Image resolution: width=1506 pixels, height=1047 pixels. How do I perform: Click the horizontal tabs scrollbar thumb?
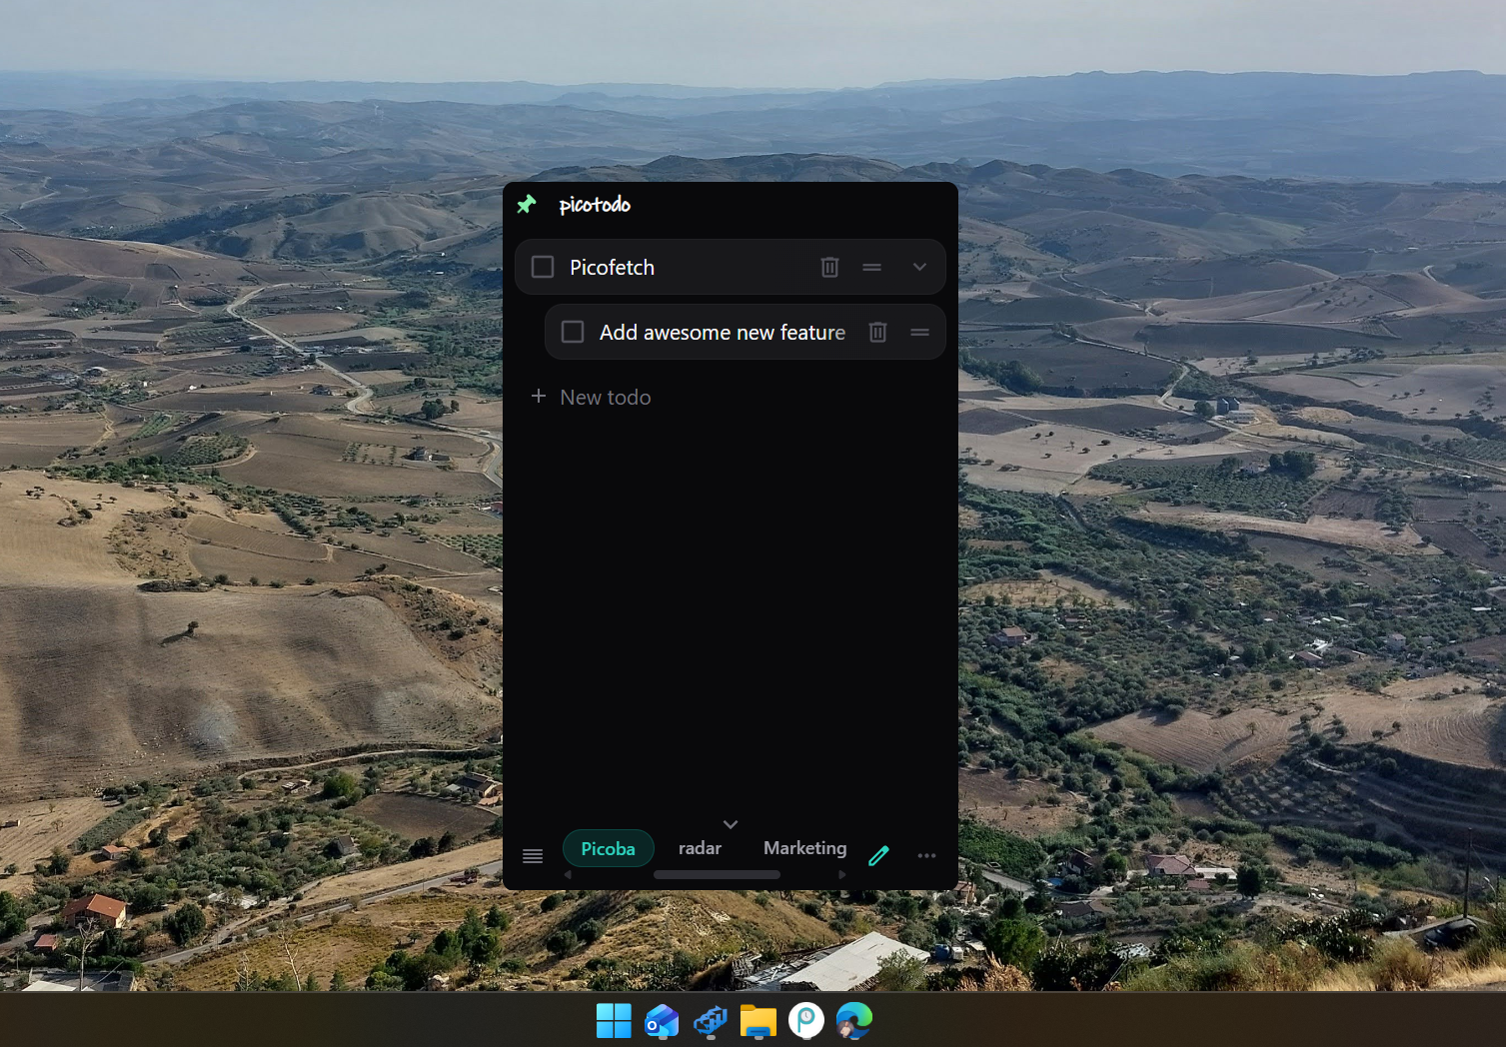click(x=717, y=874)
